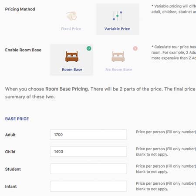
Task: Select Variable Price pricing method label
Action: click(117, 29)
